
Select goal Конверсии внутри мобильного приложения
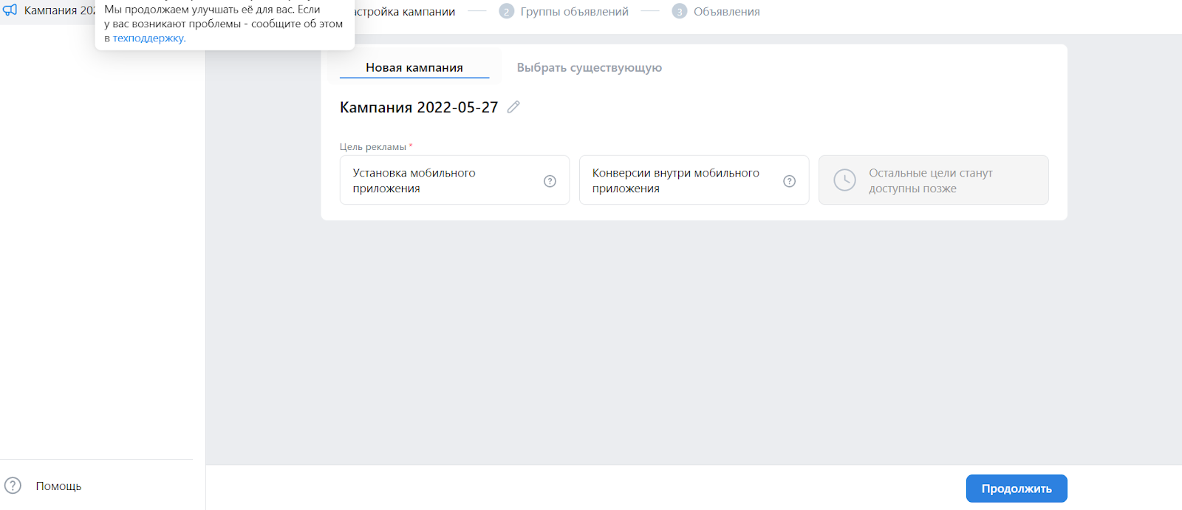pyautogui.click(x=694, y=180)
